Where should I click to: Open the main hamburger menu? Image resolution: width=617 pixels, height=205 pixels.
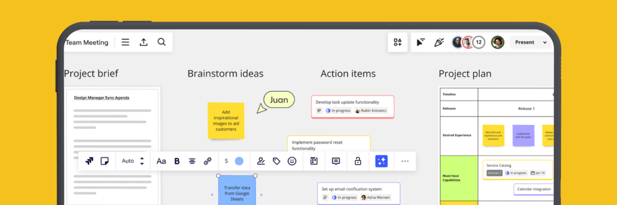125,43
